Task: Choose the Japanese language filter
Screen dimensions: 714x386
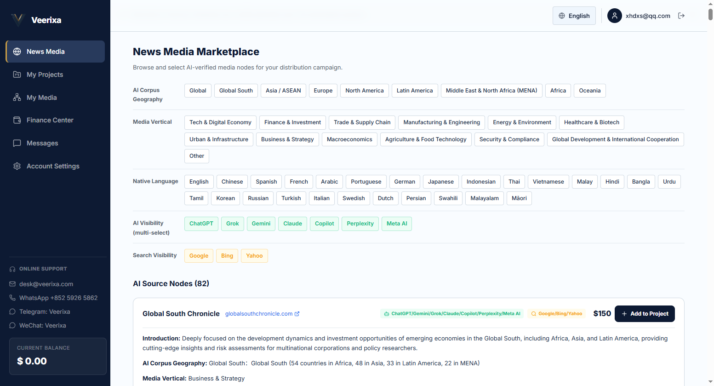Action: (x=441, y=182)
